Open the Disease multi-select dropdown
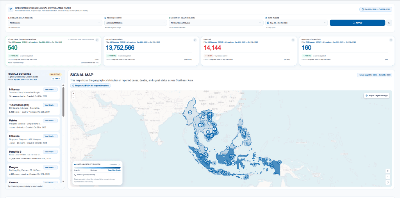 55,23
